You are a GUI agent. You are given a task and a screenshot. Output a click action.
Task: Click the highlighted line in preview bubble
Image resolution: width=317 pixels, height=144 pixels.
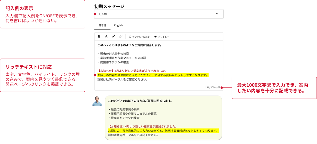(x=163, y=131)
